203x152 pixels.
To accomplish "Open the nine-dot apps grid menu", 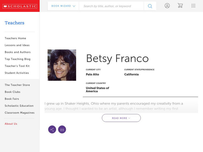I will point(193,6).
